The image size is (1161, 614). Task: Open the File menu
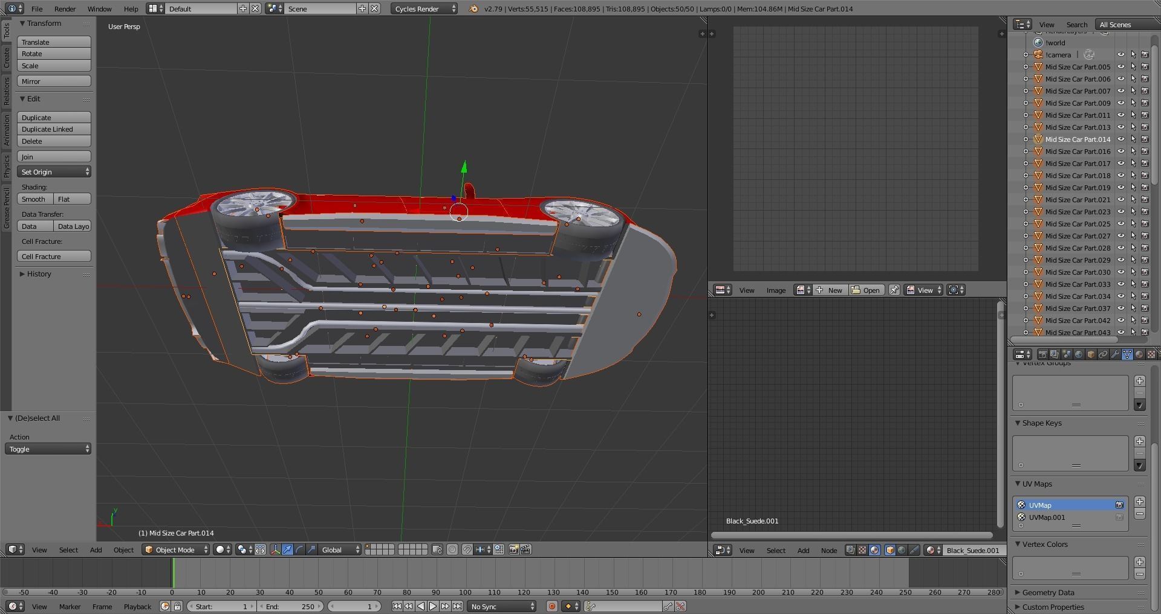[37, 9]
